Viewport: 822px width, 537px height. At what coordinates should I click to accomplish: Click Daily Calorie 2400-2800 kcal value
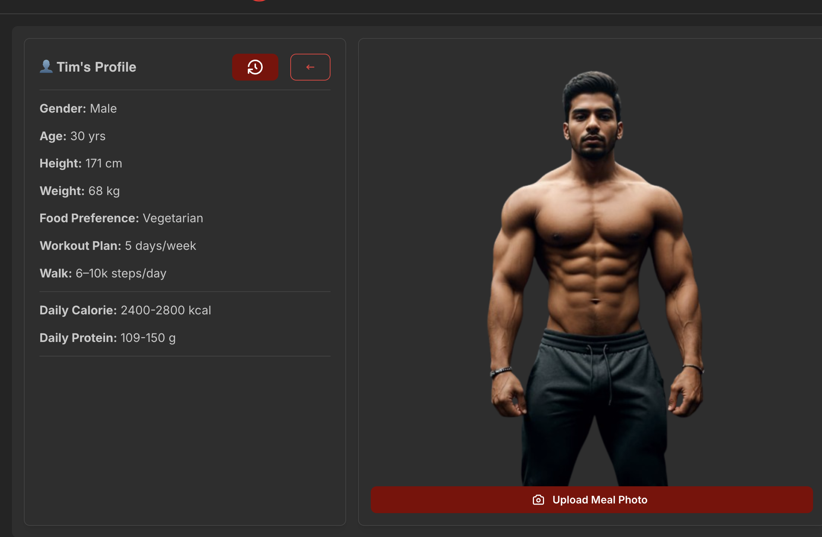165,310
